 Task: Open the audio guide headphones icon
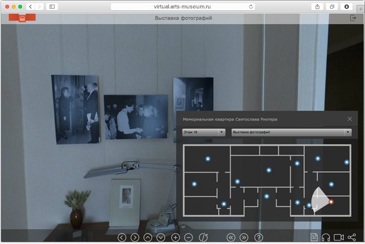tap(326, 238)
